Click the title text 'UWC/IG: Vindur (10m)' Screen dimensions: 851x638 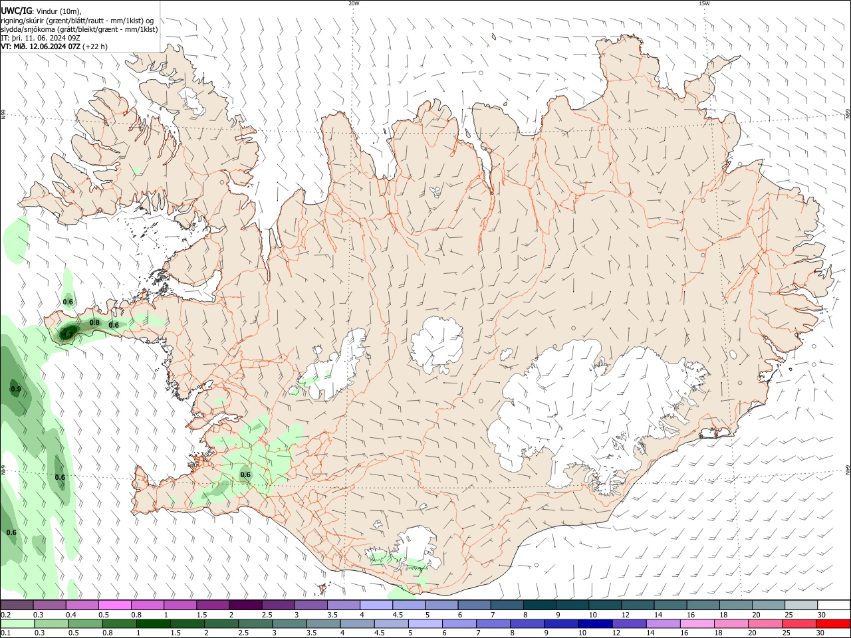click(x=41, y=11)
